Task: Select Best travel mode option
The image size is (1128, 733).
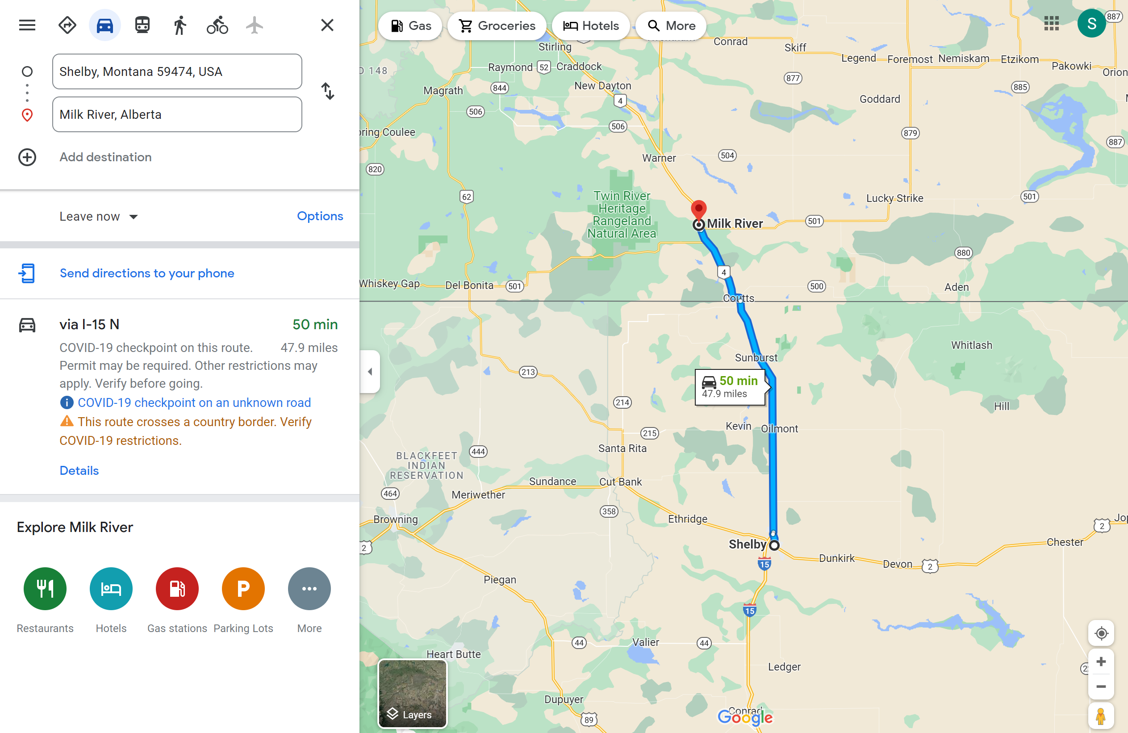Action: (x=67, y=25)
